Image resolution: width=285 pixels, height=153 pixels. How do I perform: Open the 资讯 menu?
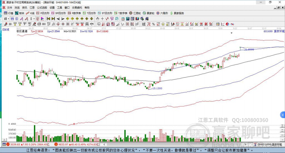pyautogui.click(x=24, y=8)
